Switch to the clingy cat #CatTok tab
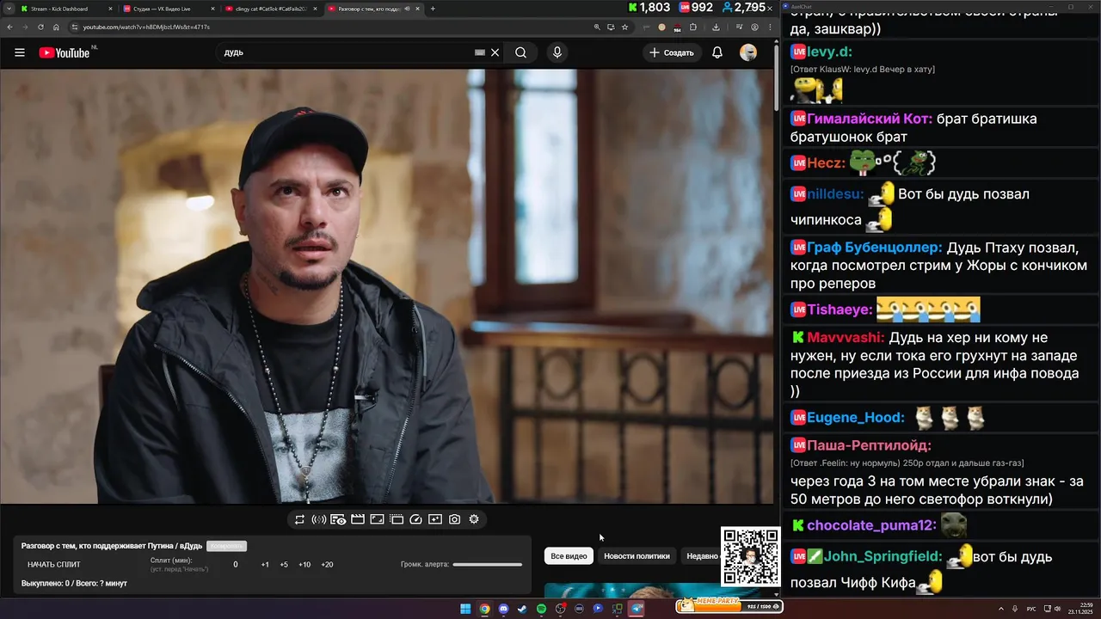Image resolution: width=1101 pixels, height=619 pixels. 271,9
